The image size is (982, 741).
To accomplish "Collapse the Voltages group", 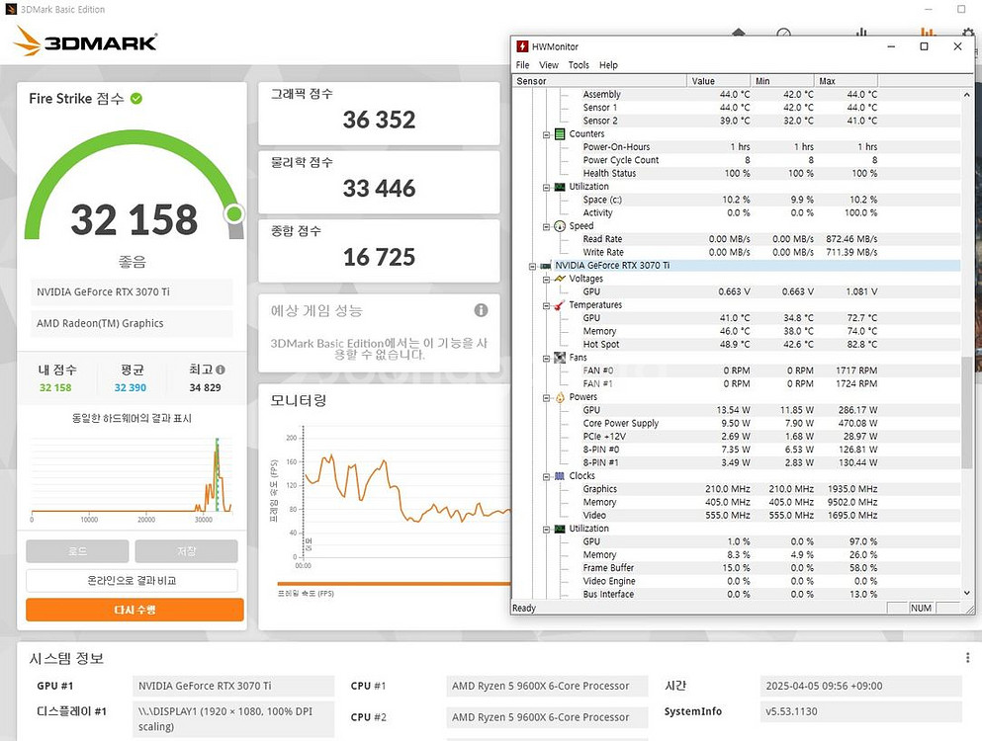I will click(546, 280).
